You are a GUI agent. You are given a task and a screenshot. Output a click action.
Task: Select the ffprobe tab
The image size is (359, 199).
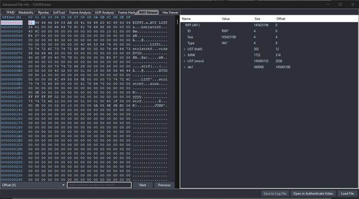point(43,12)
